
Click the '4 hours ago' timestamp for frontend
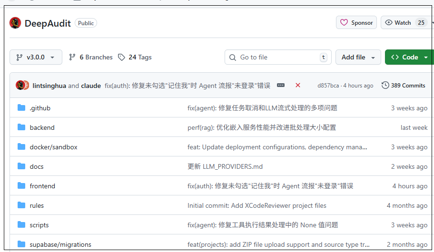pyautogui.click(x=410, y=186)
